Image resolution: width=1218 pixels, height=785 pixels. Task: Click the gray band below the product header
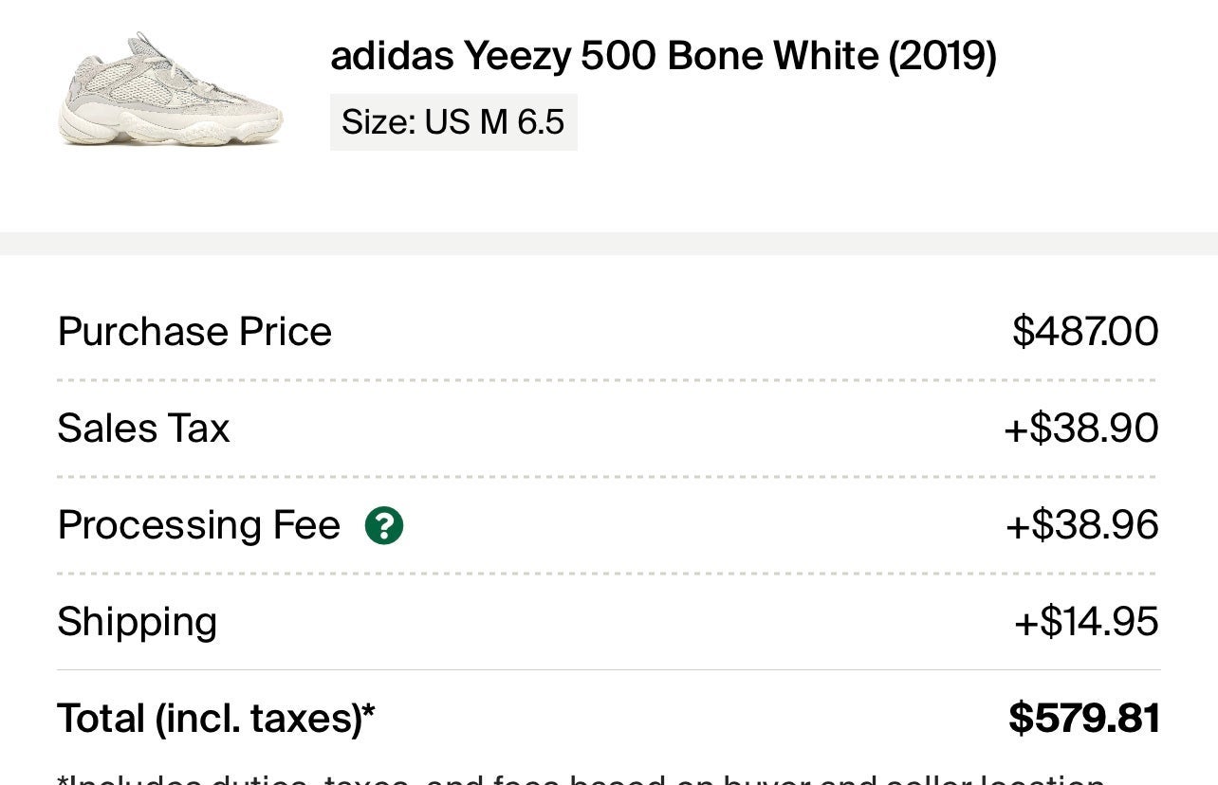(609, 244)
